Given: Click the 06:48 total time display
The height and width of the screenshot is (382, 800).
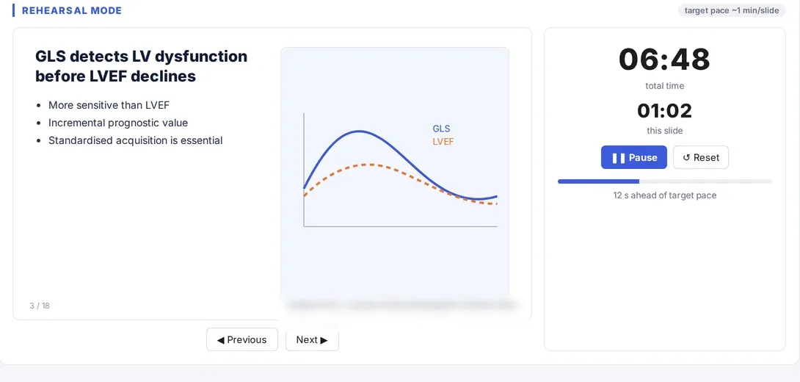Looking at the screenshot, I should (664, 60).
